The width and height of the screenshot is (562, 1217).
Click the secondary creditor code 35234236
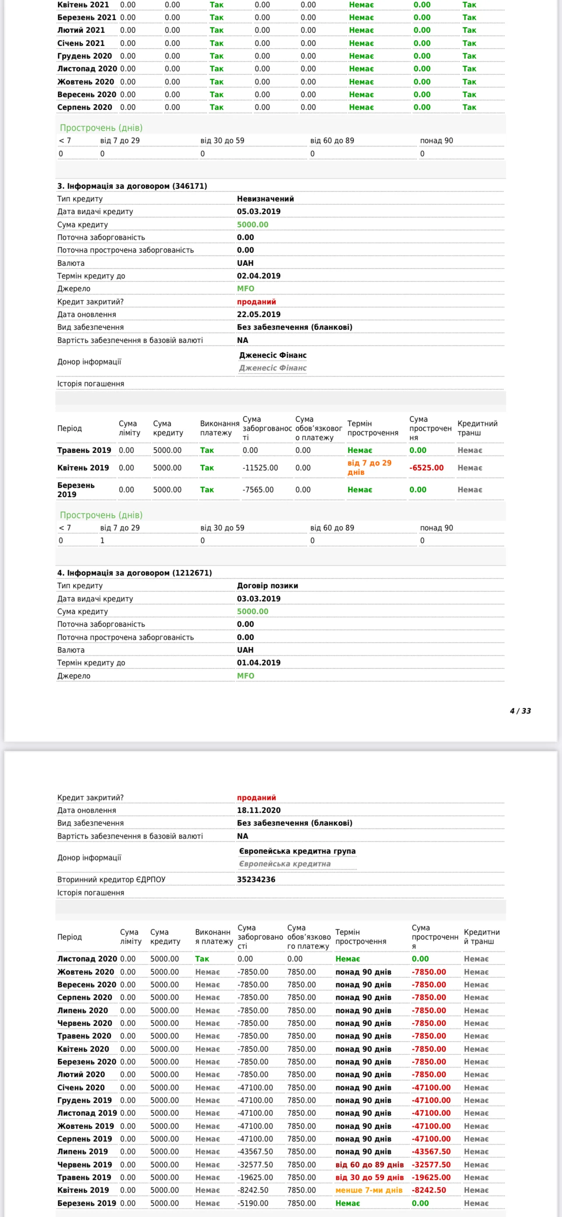click(256, 879)
